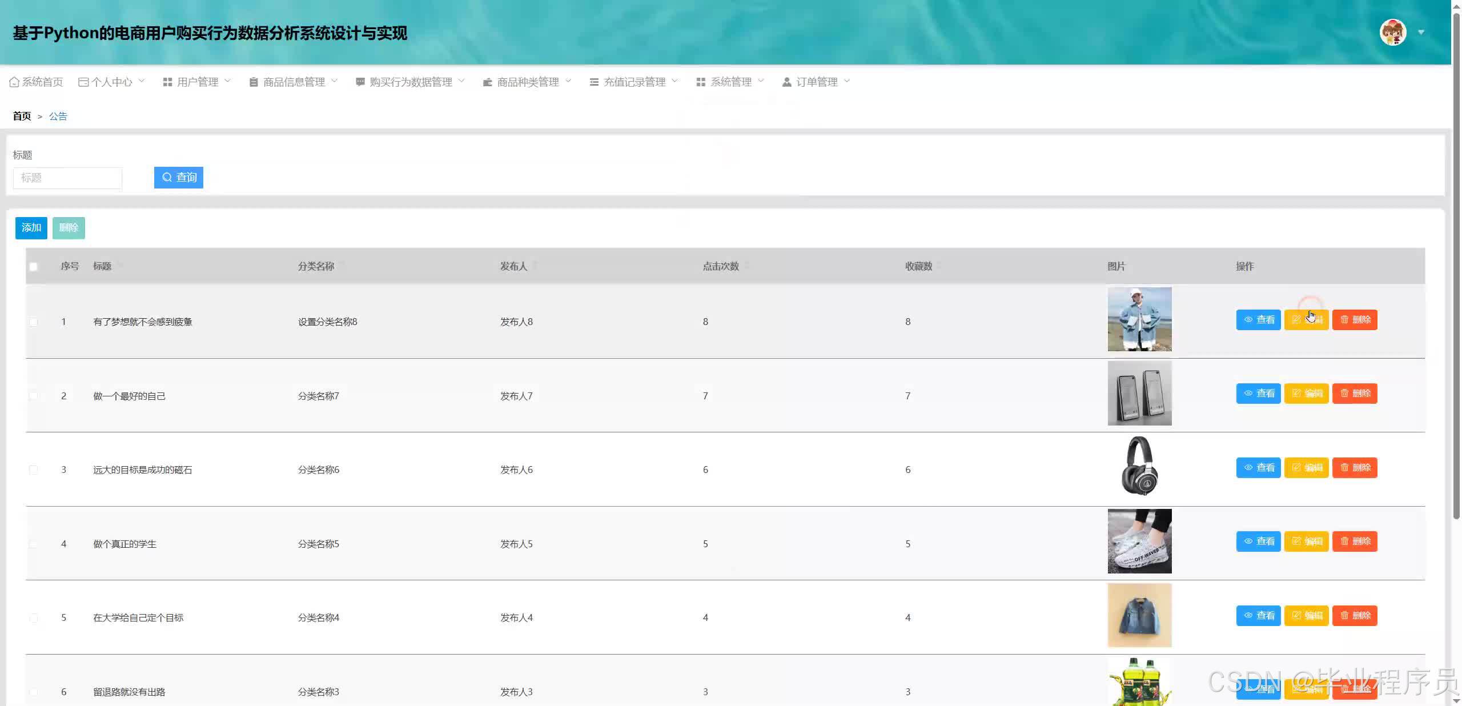
Task: Click the trash icon to delete row 4
Action: coord(1344,541)
